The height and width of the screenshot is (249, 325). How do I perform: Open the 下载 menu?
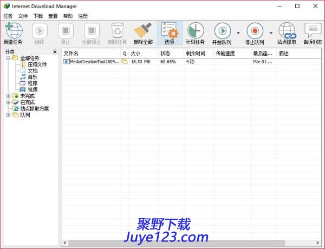coord(38,16)
